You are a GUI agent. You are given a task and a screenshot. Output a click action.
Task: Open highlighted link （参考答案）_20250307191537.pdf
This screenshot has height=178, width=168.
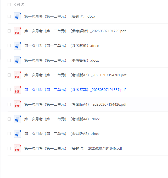[75, 90]
